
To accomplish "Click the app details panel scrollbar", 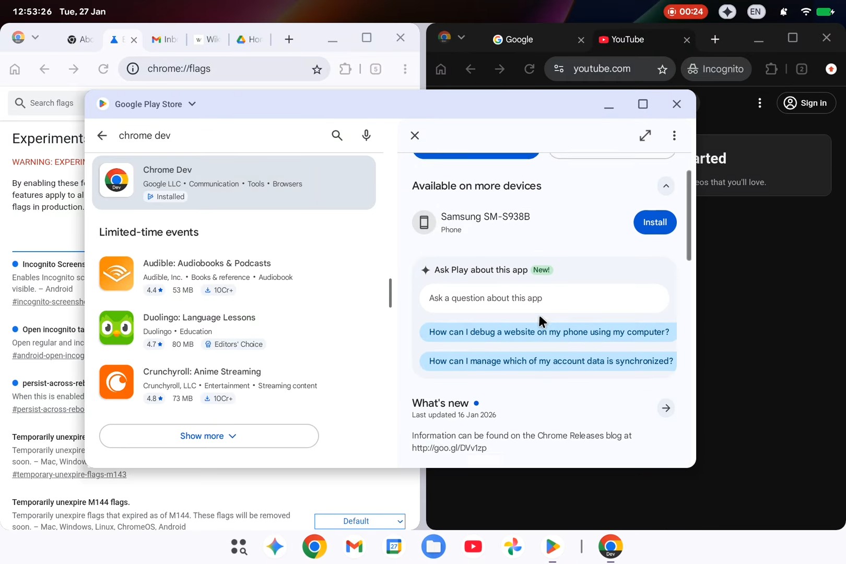I will 689,215.
